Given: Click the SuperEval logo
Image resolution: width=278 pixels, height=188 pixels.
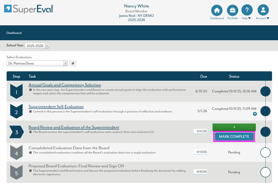Looking at the screenshot, I should coord(29,9).
